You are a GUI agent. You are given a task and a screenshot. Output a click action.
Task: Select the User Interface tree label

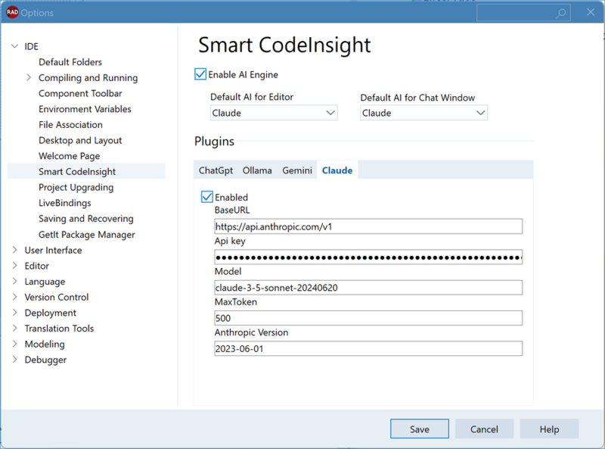tap(53, 250)
